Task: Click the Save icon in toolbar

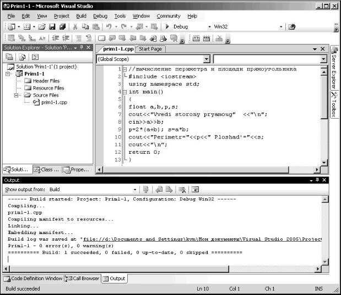Action: click(x=52, y=27)
